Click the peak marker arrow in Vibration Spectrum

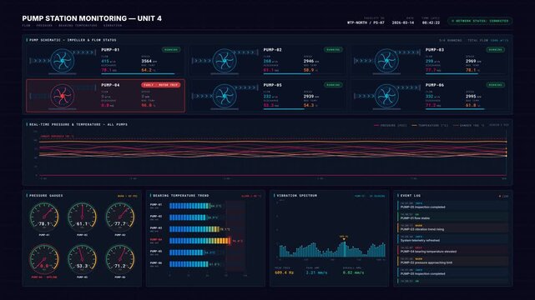click(344, 239)
